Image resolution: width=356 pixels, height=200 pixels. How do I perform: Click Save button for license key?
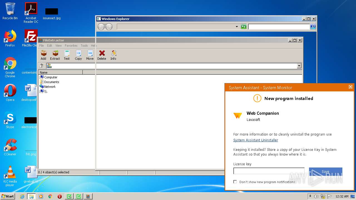click(x=325, y=171)
